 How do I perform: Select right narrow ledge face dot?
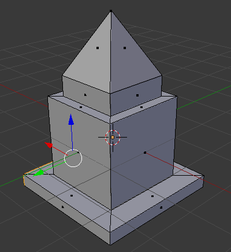[141, 107]
